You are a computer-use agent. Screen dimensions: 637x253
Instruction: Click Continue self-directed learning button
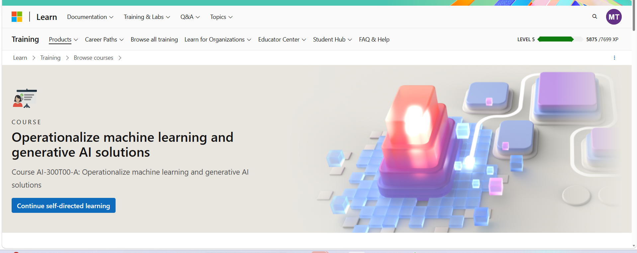(x=63, y=206)
